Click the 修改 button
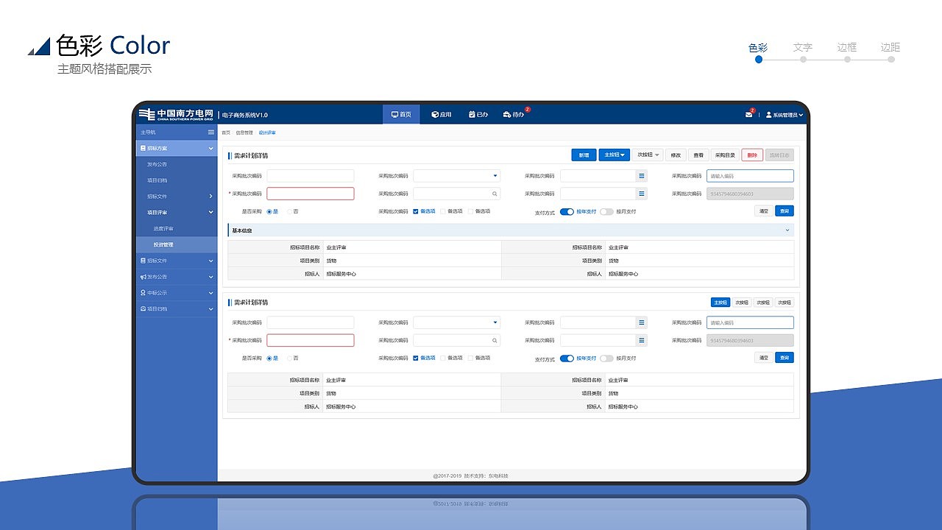The image size is (942, 530). click(676, 155)
